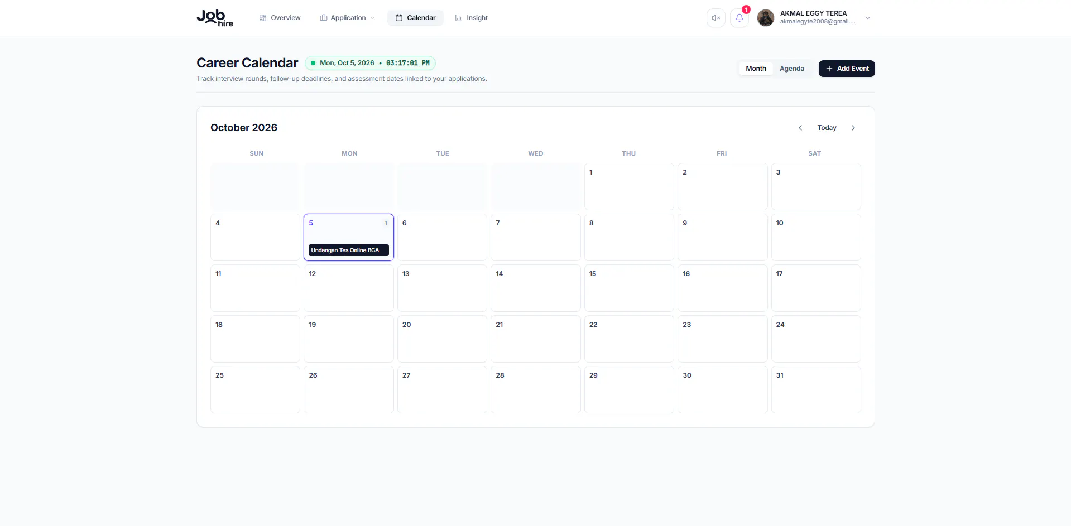The height and width of the screenshot is (526, 1071).
Task: Open the Undangan Tes Online BCA event
Action: pos(348,250)
